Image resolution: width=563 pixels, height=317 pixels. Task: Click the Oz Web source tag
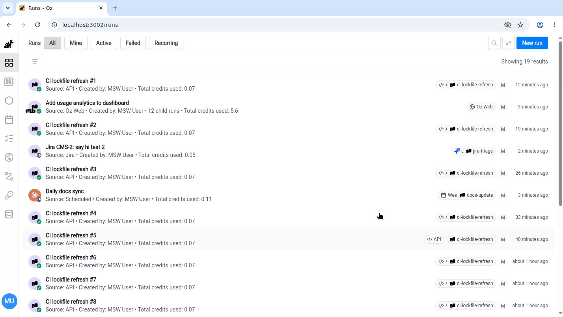point(481,107)
